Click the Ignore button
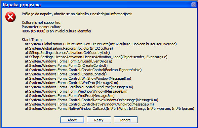Viewport: 198px width, 128px height. point(126,120)
